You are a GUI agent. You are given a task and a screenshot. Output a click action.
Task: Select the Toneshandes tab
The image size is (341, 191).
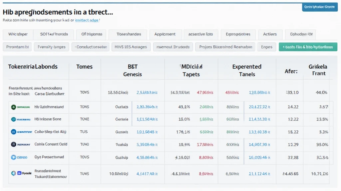click(x=129, y=34)
